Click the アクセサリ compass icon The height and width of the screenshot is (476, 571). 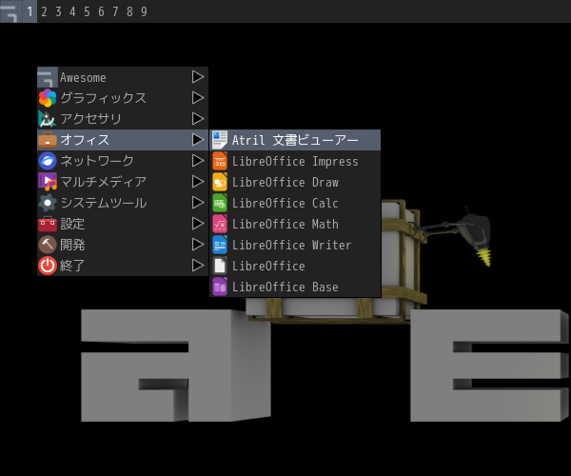click(x=48, y=119)
